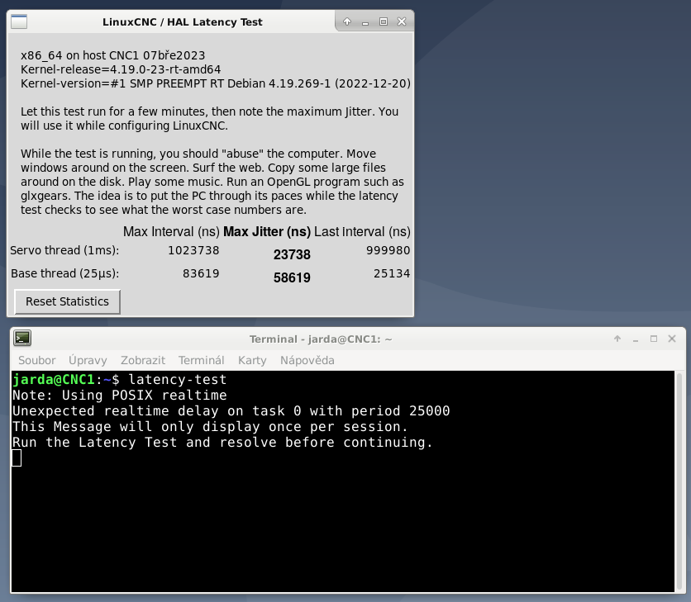Maximize the Latency Test window
691x602 pixels.
[384, 21]
